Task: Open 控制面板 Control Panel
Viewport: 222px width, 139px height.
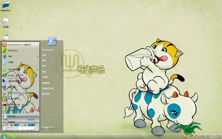Action: click(x=46, y=83)
